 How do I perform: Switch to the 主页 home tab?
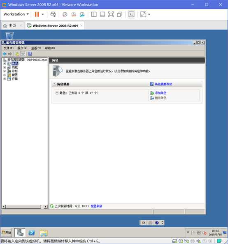[10, 25]
